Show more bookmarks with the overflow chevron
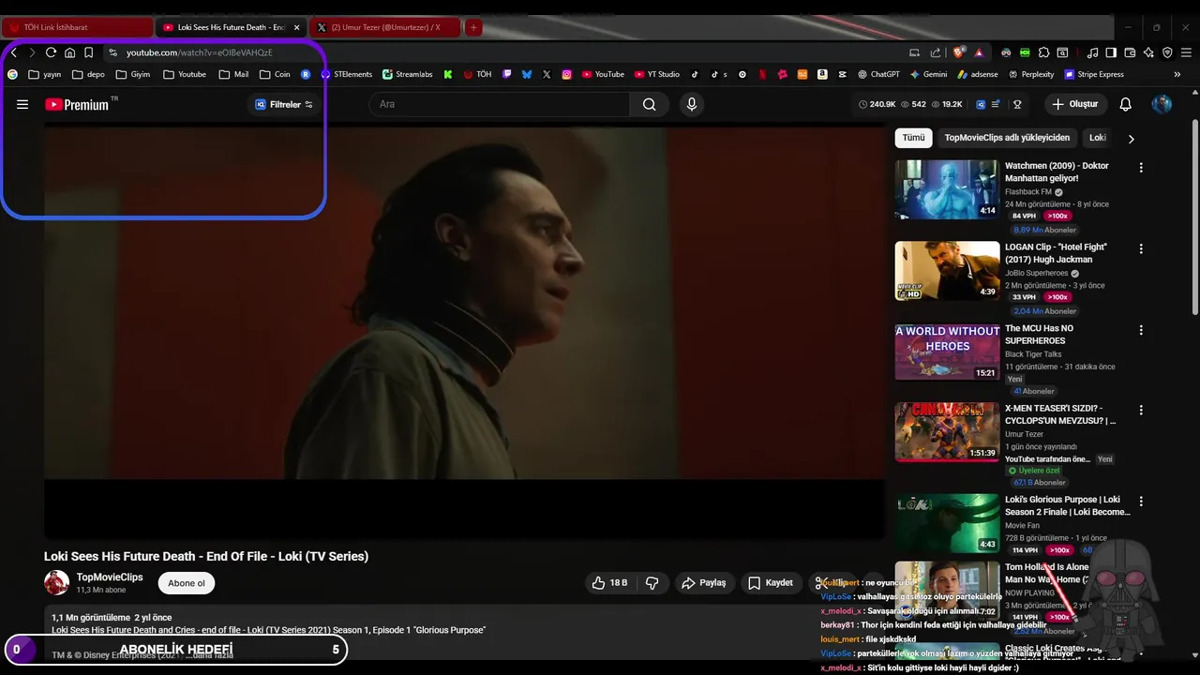The image size is (1200, 675). (x=1177, y=74)
